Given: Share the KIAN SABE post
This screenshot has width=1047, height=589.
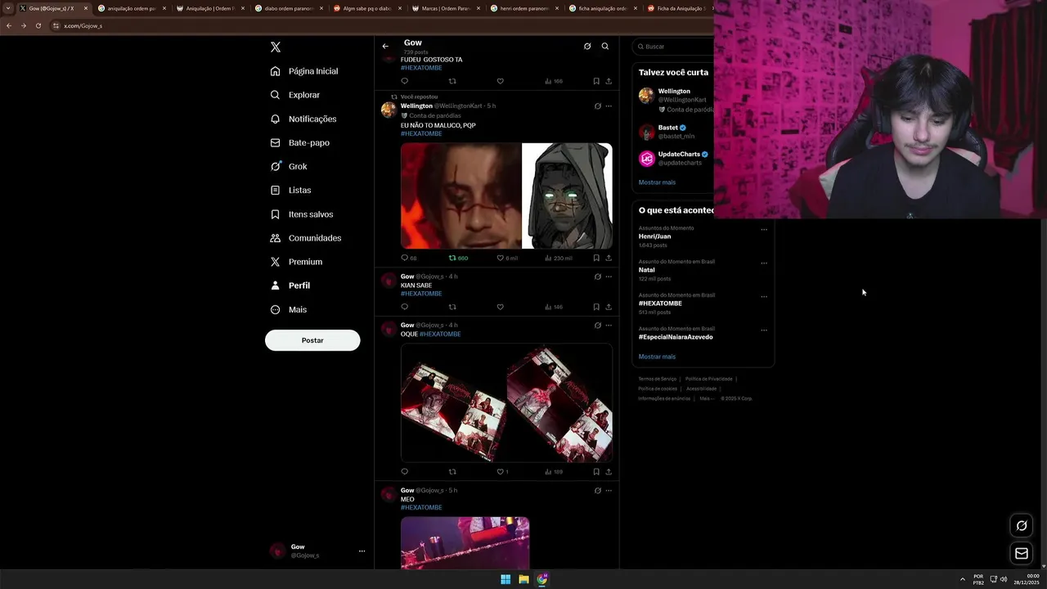Looking at the screenshot, I should pos(609,307).
